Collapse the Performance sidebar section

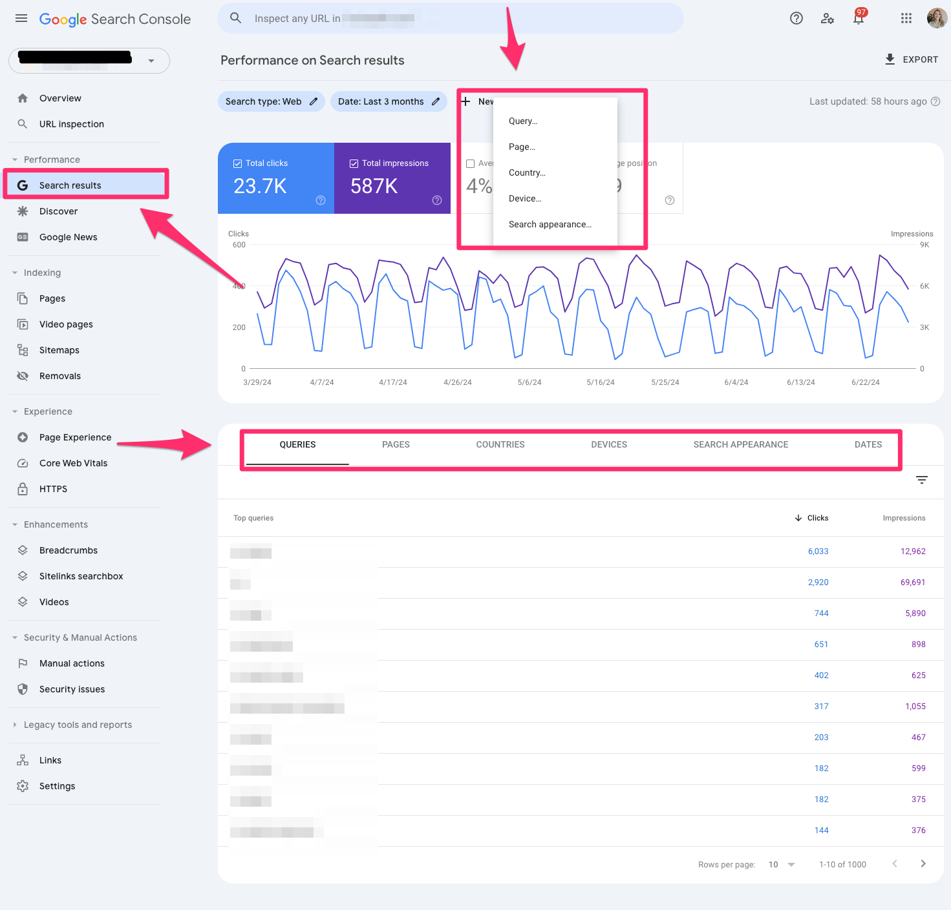15,160
